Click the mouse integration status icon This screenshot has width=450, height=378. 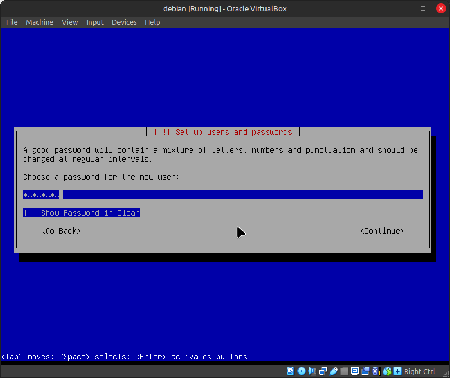click(x=387, y=371)
